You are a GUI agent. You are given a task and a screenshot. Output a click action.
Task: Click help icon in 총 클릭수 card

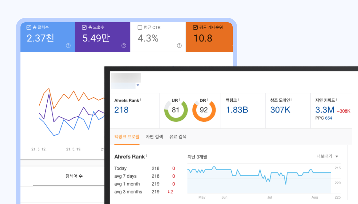point(68,46)
